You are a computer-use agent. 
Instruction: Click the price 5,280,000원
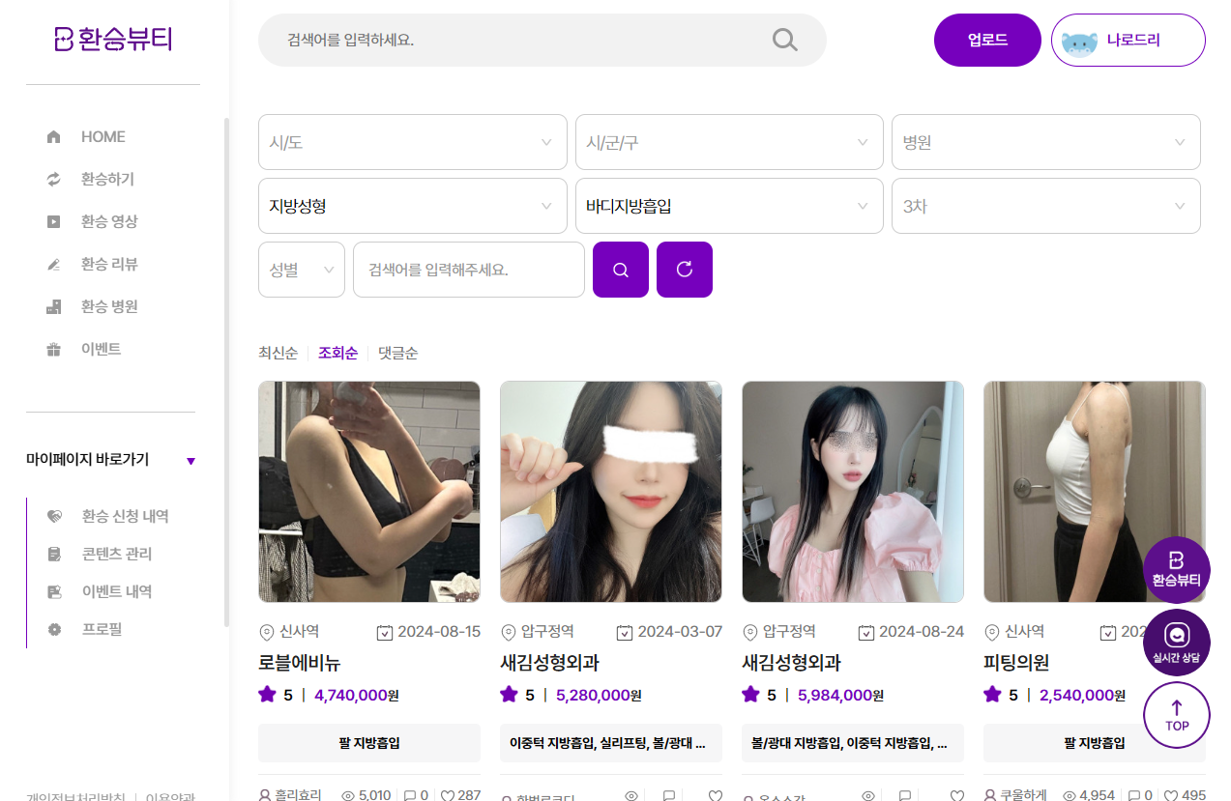click(x=599, y=696)
